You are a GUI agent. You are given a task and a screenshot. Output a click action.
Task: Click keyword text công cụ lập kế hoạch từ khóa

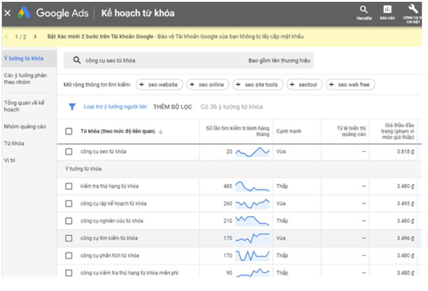113,204
